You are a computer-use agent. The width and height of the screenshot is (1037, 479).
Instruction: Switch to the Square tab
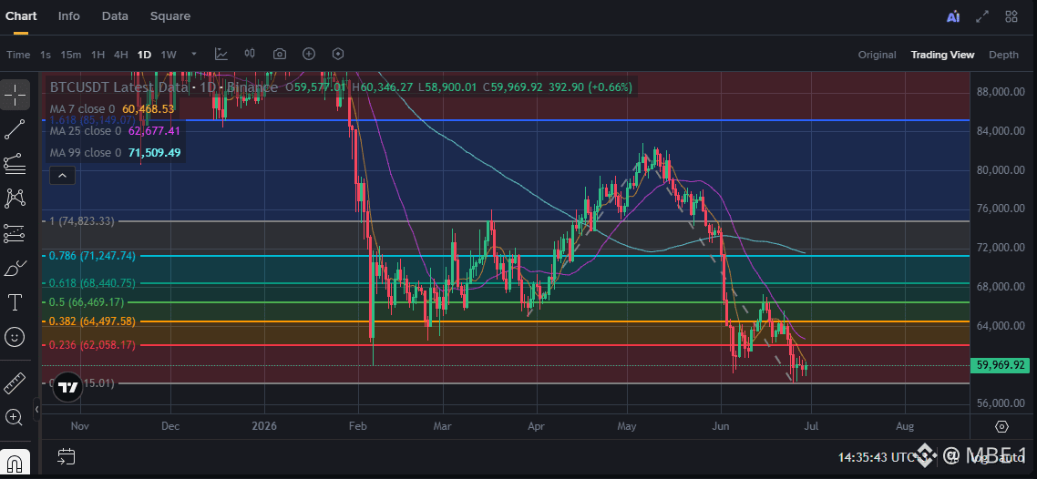click(x=170, y=15)
